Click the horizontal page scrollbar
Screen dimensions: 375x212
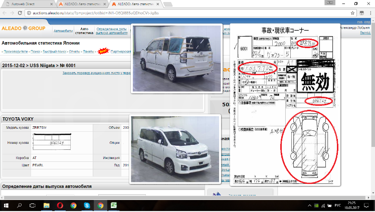pyautogui.click(x=184, y=197)
